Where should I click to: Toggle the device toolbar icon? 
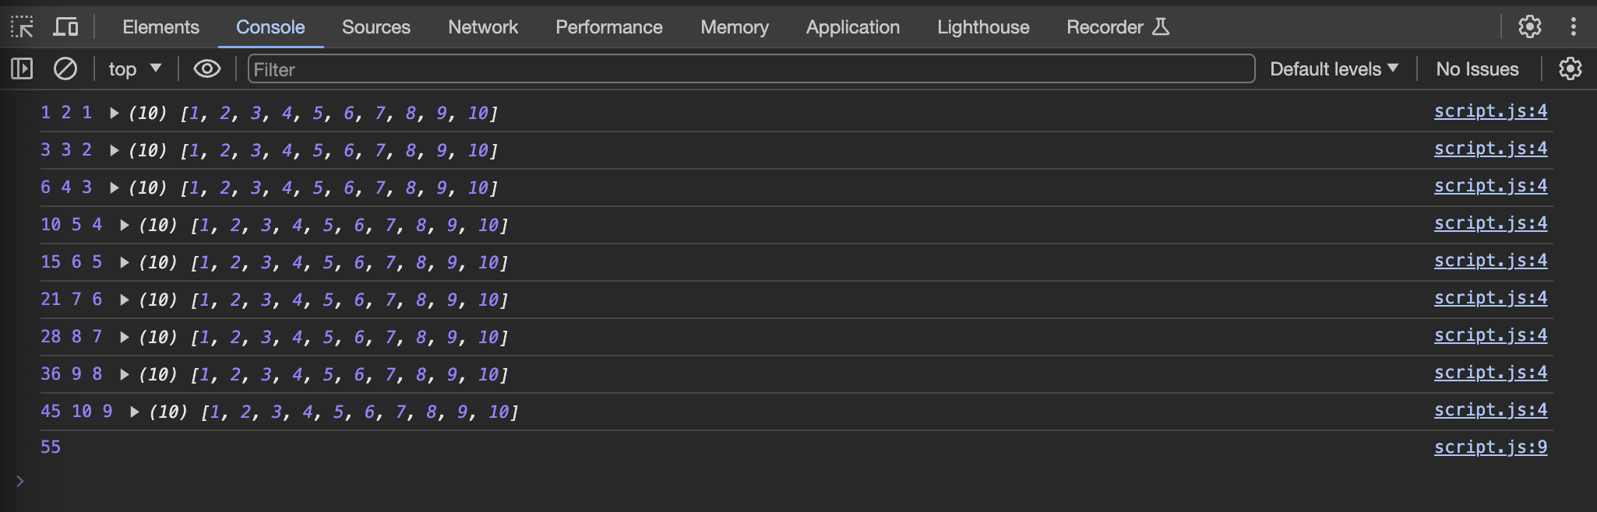pyautogui.click(x=65, y=27)
